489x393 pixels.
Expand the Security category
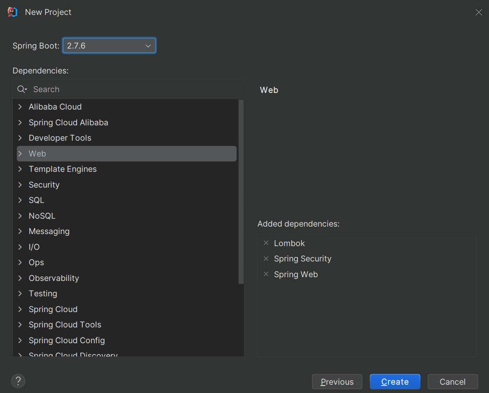(20, 185)
